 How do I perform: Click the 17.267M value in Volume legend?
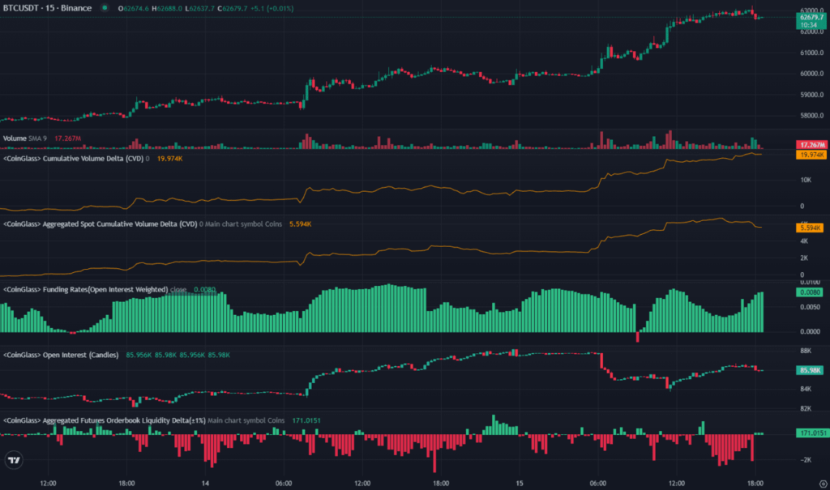pyautogui.click(x=68, y=138)
